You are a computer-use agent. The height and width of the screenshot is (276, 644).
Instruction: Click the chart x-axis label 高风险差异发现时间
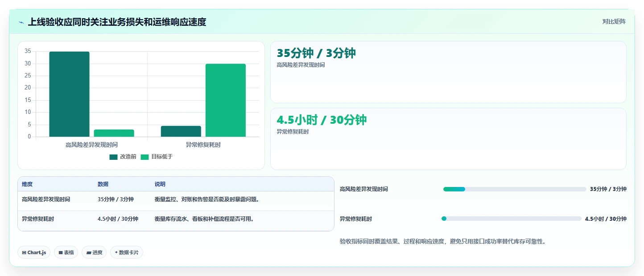point(91,145)
